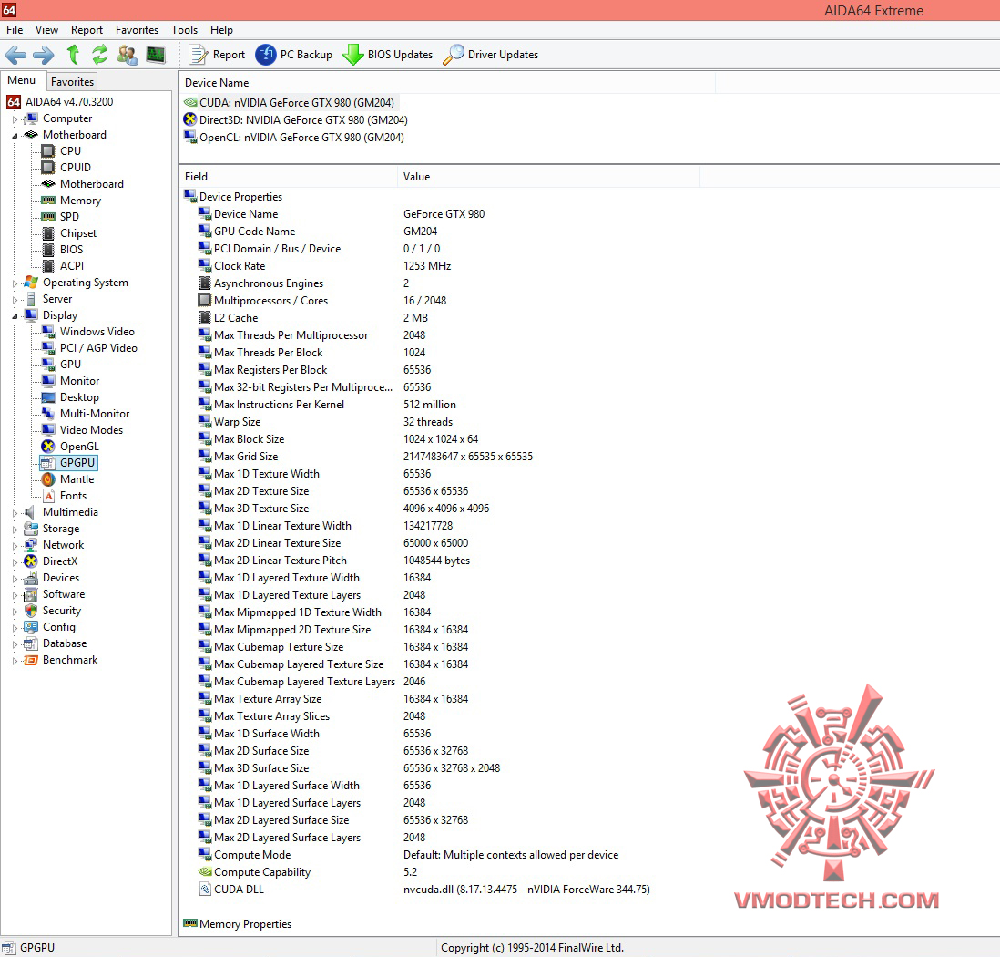Select the Video Modes tree item
Image resolution: width=1000 pixels, height=957 pixels.
tap(91, 430)
